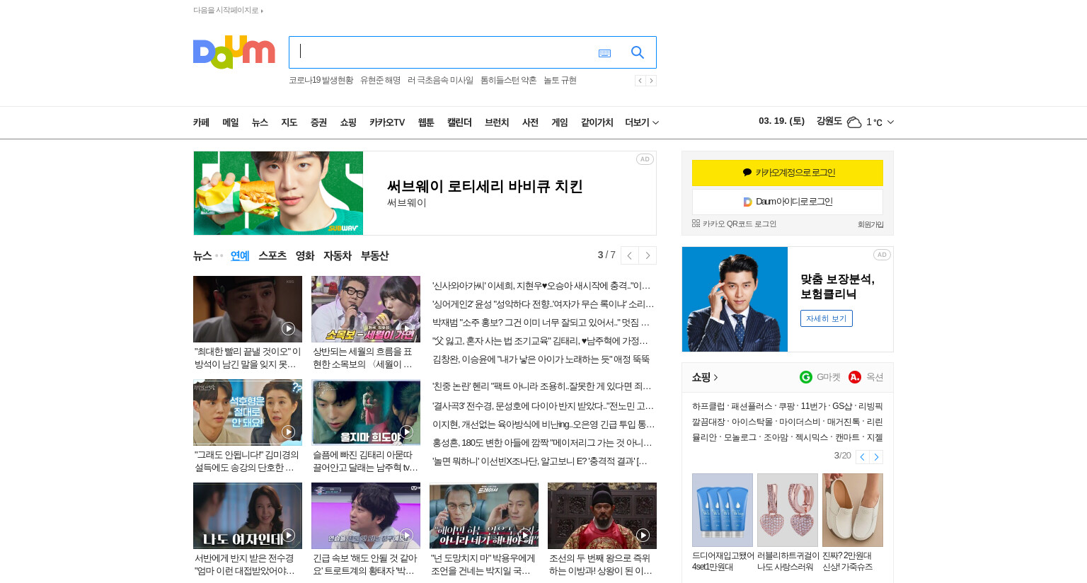Expand the 더보기 menu
Image resolution: width=1087 pixels, height=583 pixels.
coord(642,122)
